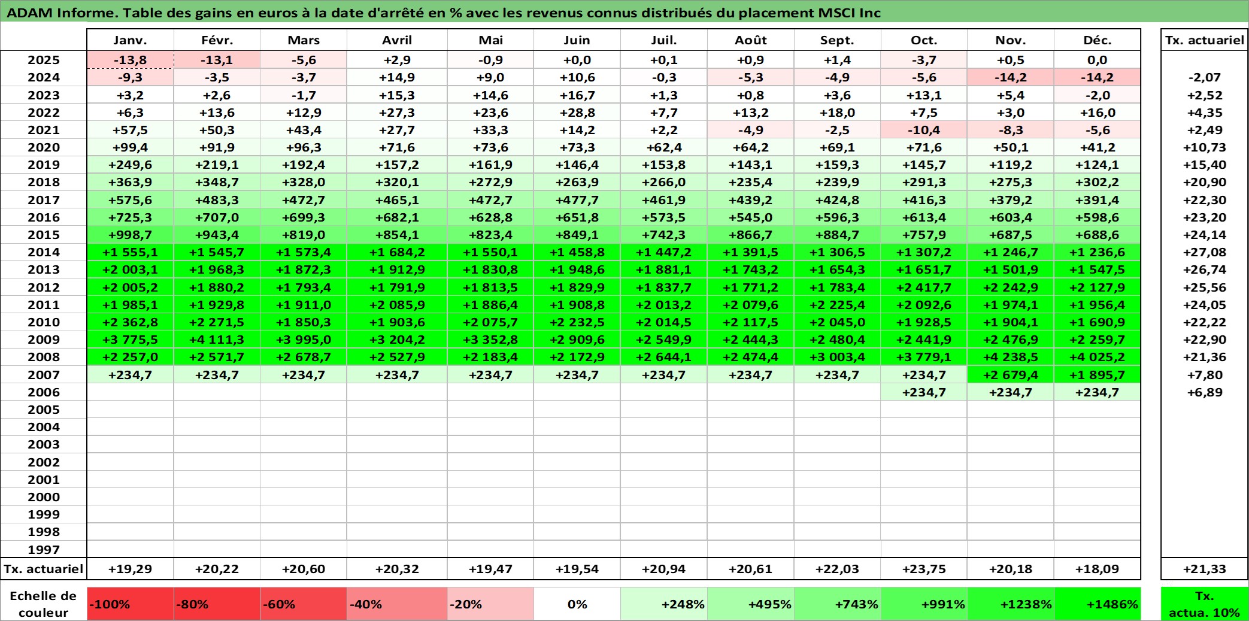
Task: Click the +6,89 actuarial rate for 2006
Action: click(1205, 392)
